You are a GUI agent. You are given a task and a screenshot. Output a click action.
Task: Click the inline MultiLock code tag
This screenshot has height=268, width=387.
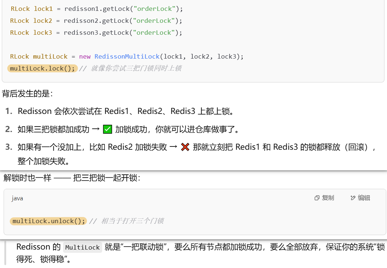(82, 247)
